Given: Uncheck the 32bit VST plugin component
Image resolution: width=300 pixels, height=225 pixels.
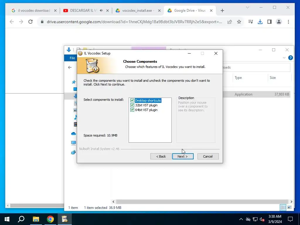Looking at the screenshot, I should [132, 105].
